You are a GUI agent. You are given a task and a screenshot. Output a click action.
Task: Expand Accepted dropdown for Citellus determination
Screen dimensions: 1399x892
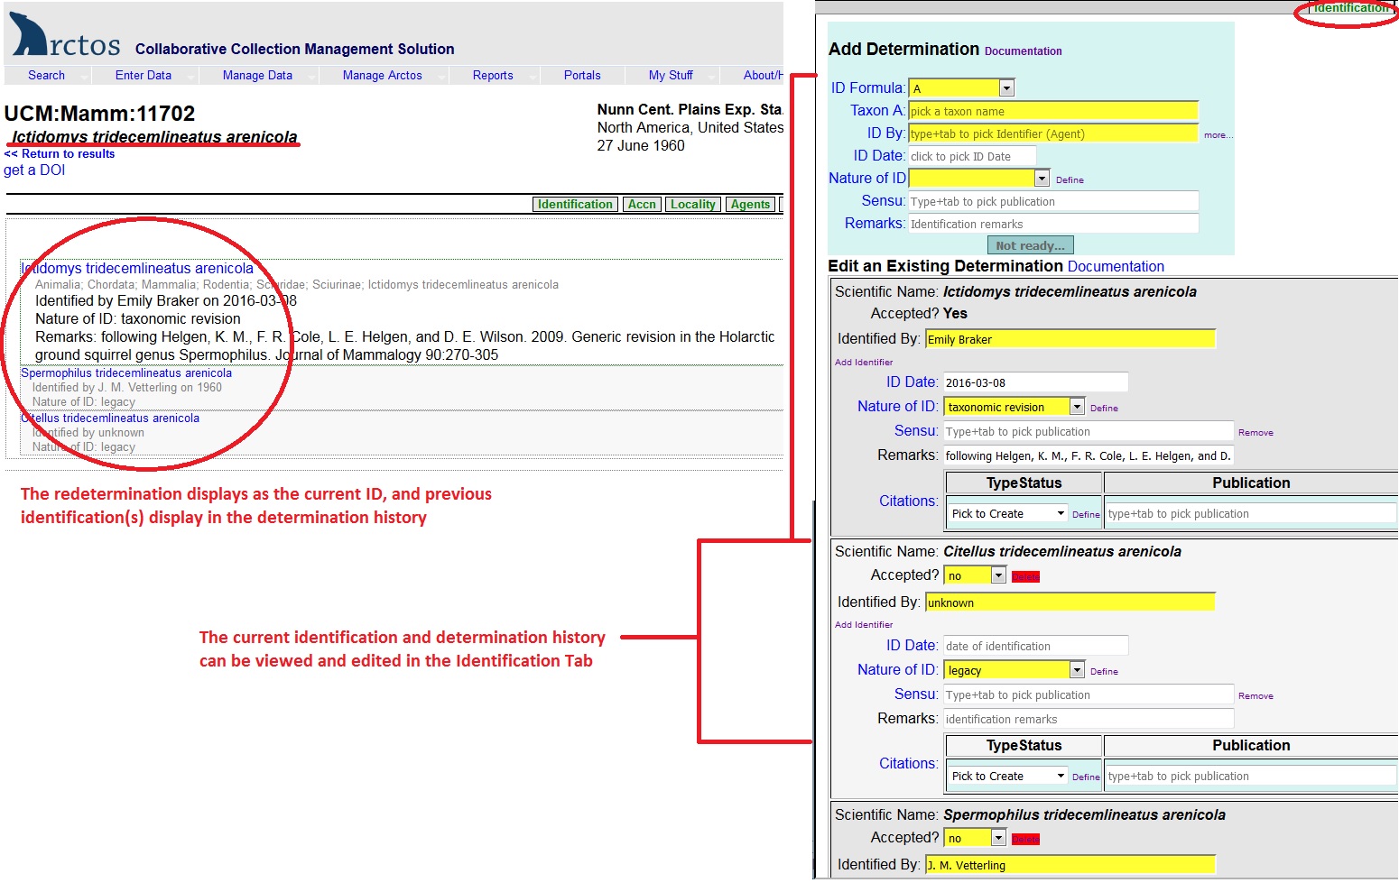pyautogui.click(x=975, y=575)
